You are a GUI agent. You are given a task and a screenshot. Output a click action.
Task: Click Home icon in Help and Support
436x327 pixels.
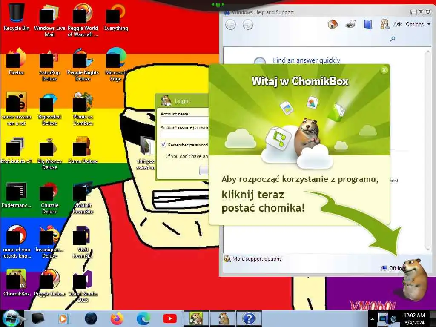click(x=333, y=24)
